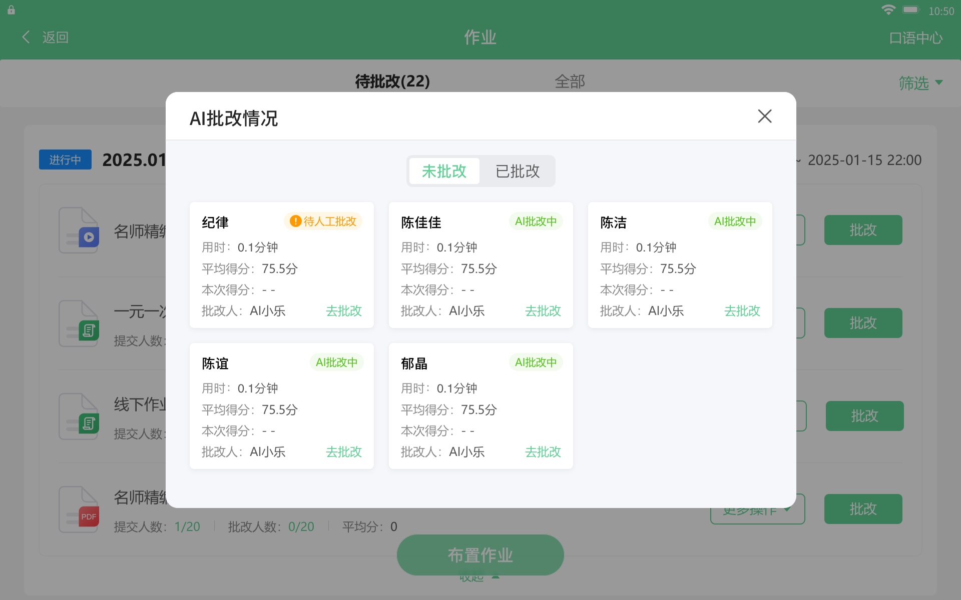The height and width of the screenshot is (600, 961).
Task: Click the 进行中 status tag
Action: click(65, 159)
